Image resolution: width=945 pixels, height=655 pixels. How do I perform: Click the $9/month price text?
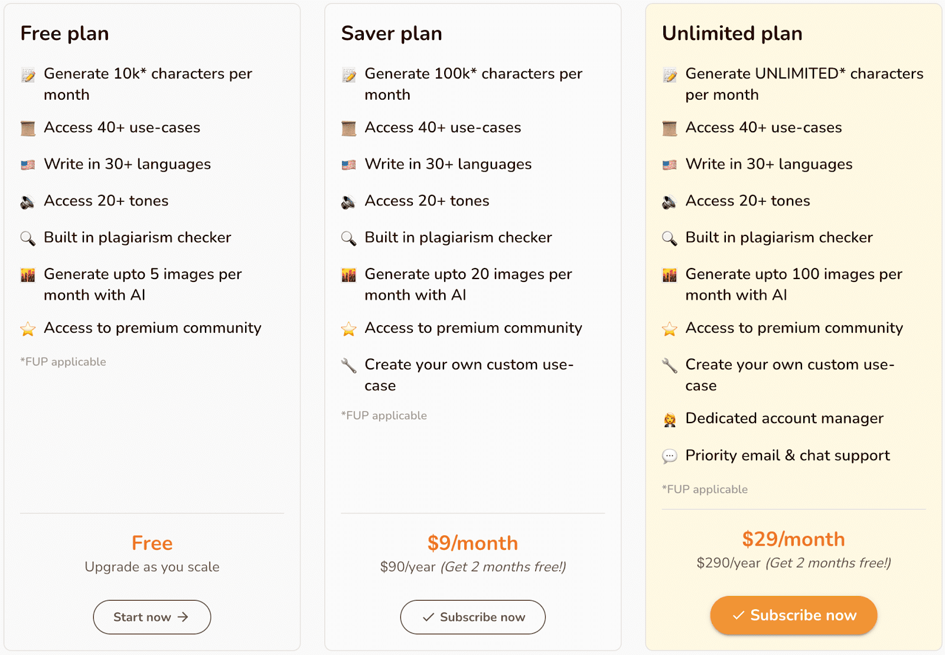point(473,543)
